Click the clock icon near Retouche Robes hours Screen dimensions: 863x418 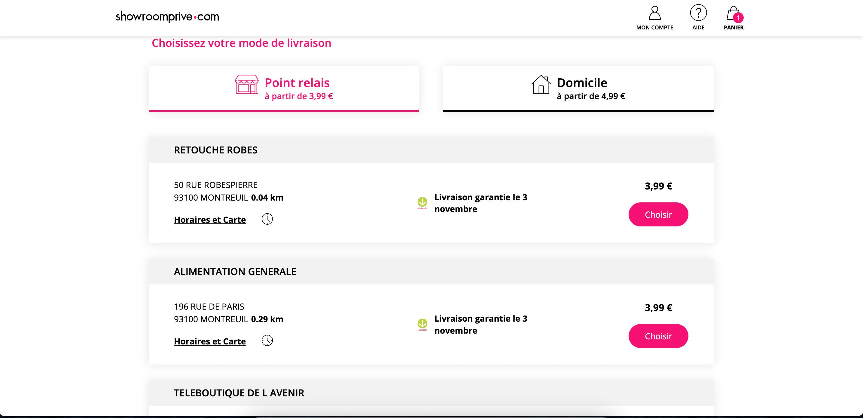click(x=267, y=219)
